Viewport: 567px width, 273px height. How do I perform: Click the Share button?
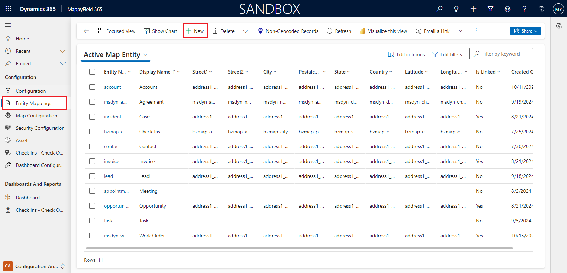(x=526, y=31)
